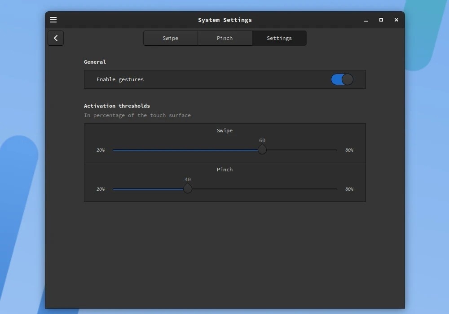
Task: Open the hamburger menu in the title bar
Action: tap(53, 20)
